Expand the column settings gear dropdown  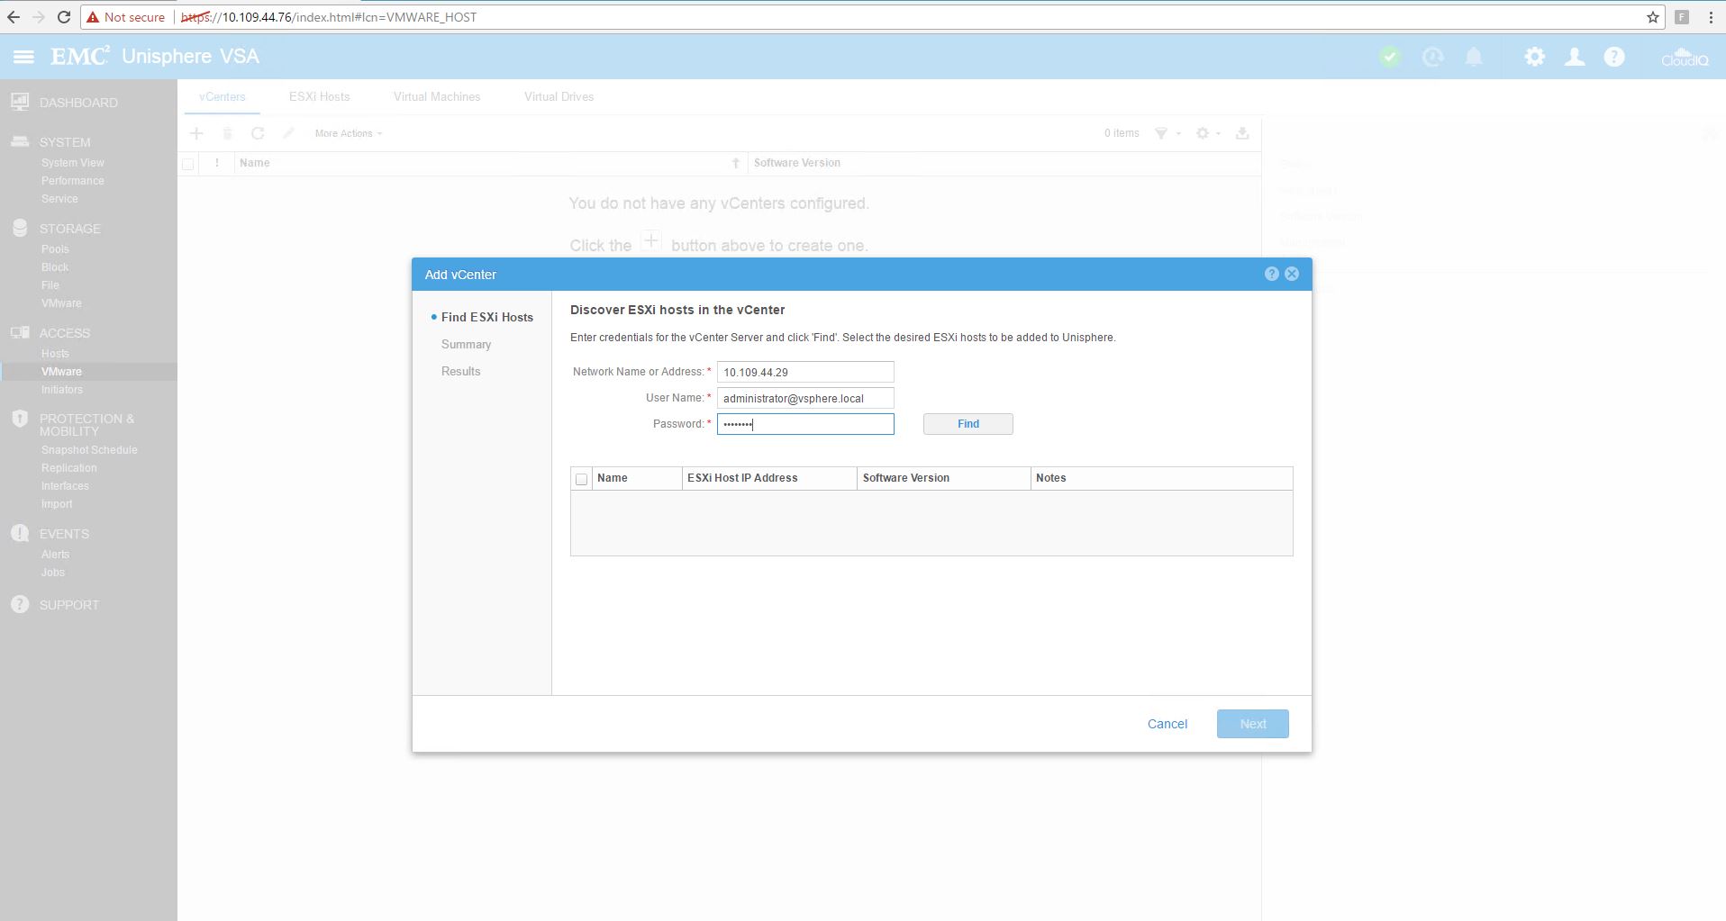coord(1207,133)
